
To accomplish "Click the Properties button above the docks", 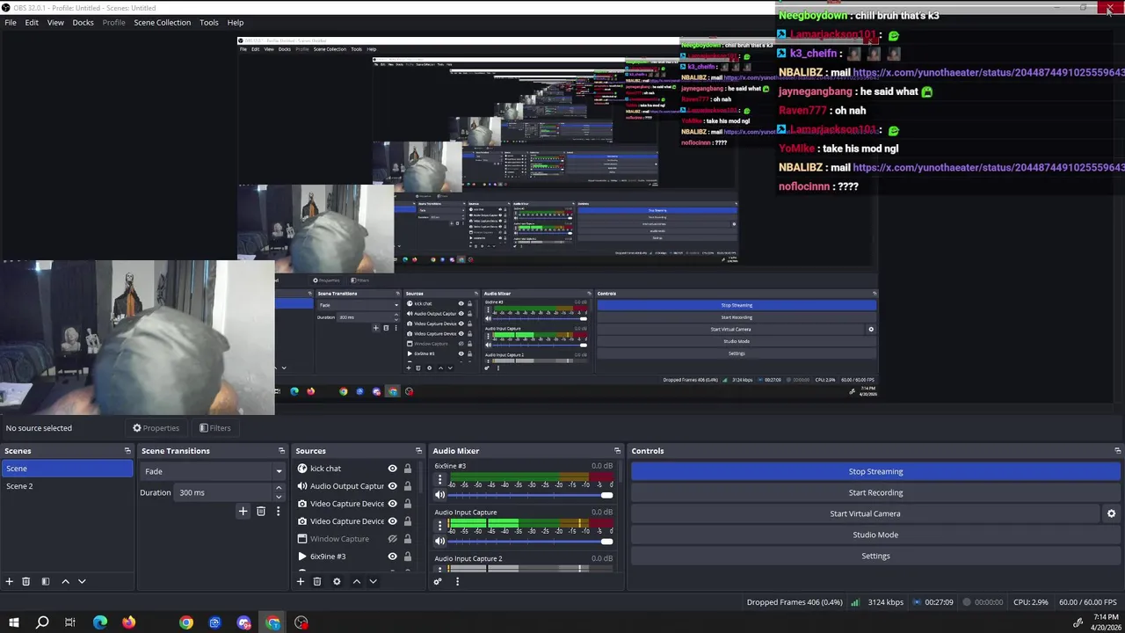I will tap(156, 428).
